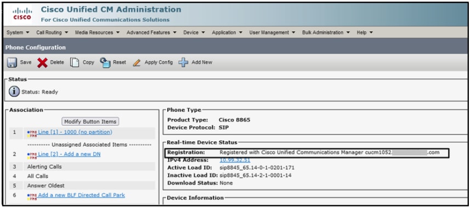Open the Bulk Administration menu
Screen dimensions: 470x208
(x=326, y=32)
